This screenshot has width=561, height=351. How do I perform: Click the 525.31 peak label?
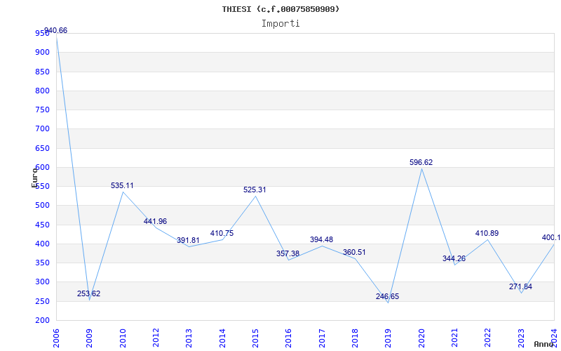(x=255, y=190)
